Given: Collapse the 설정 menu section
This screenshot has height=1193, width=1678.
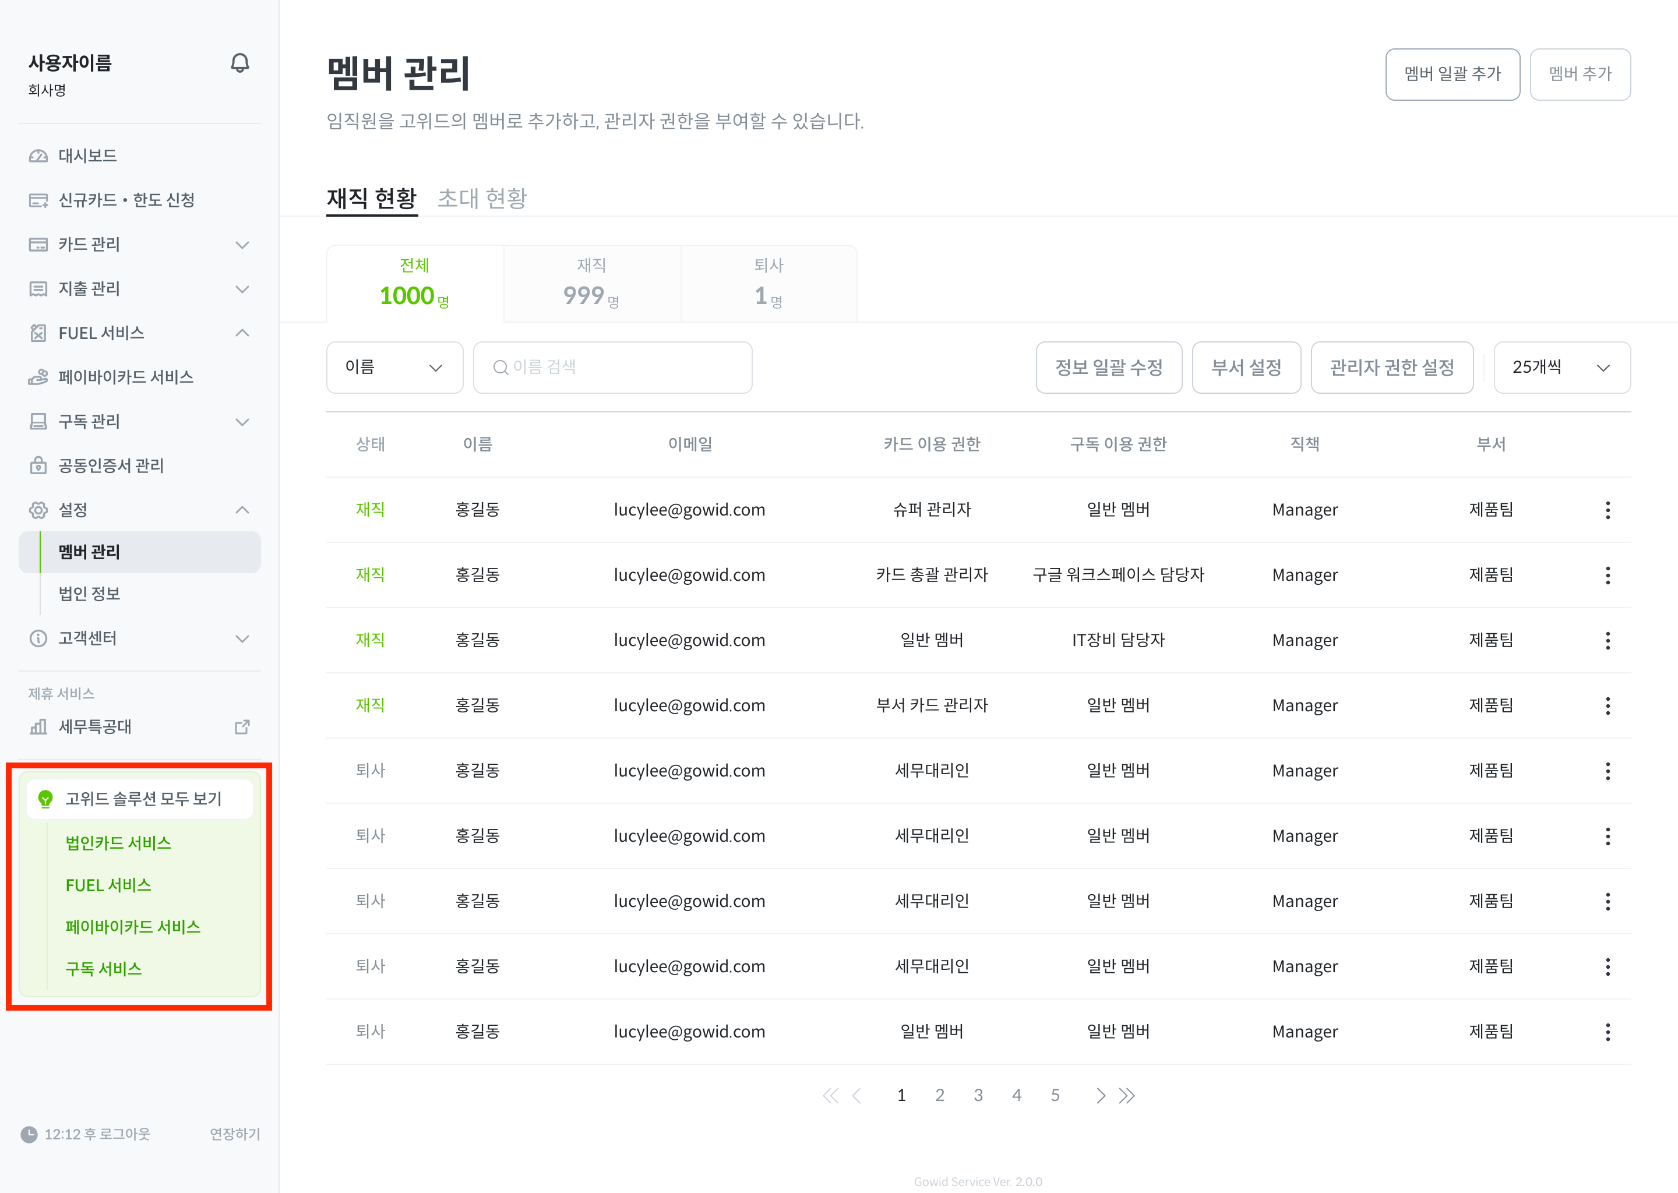Looking at the screenshot, I should [x=242, y=510].
